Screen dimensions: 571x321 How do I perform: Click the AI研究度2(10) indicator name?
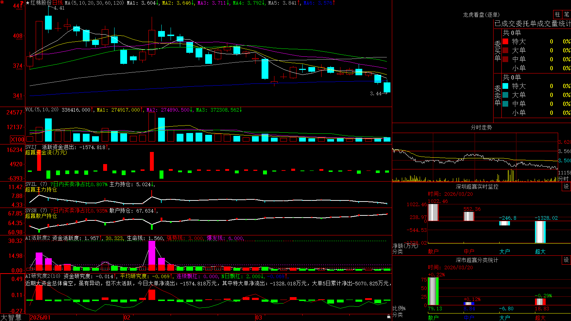point(43,276)
